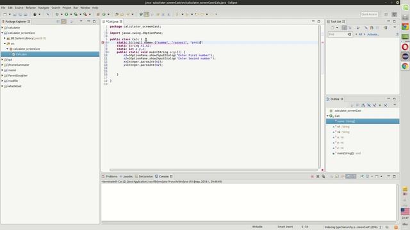
Task: Expand the gui project
Action: [x=3, y=59]
